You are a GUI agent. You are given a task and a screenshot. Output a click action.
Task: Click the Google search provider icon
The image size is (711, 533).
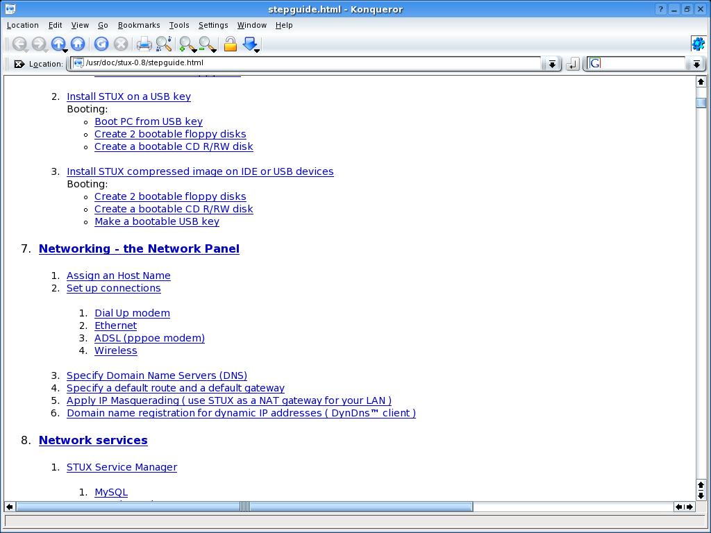pyautogui.click(x=595, y=63)
